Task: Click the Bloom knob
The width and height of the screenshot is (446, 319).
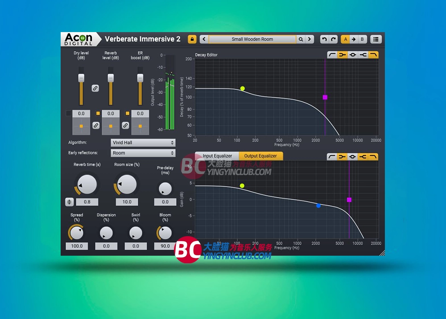Action: [165, 233]
